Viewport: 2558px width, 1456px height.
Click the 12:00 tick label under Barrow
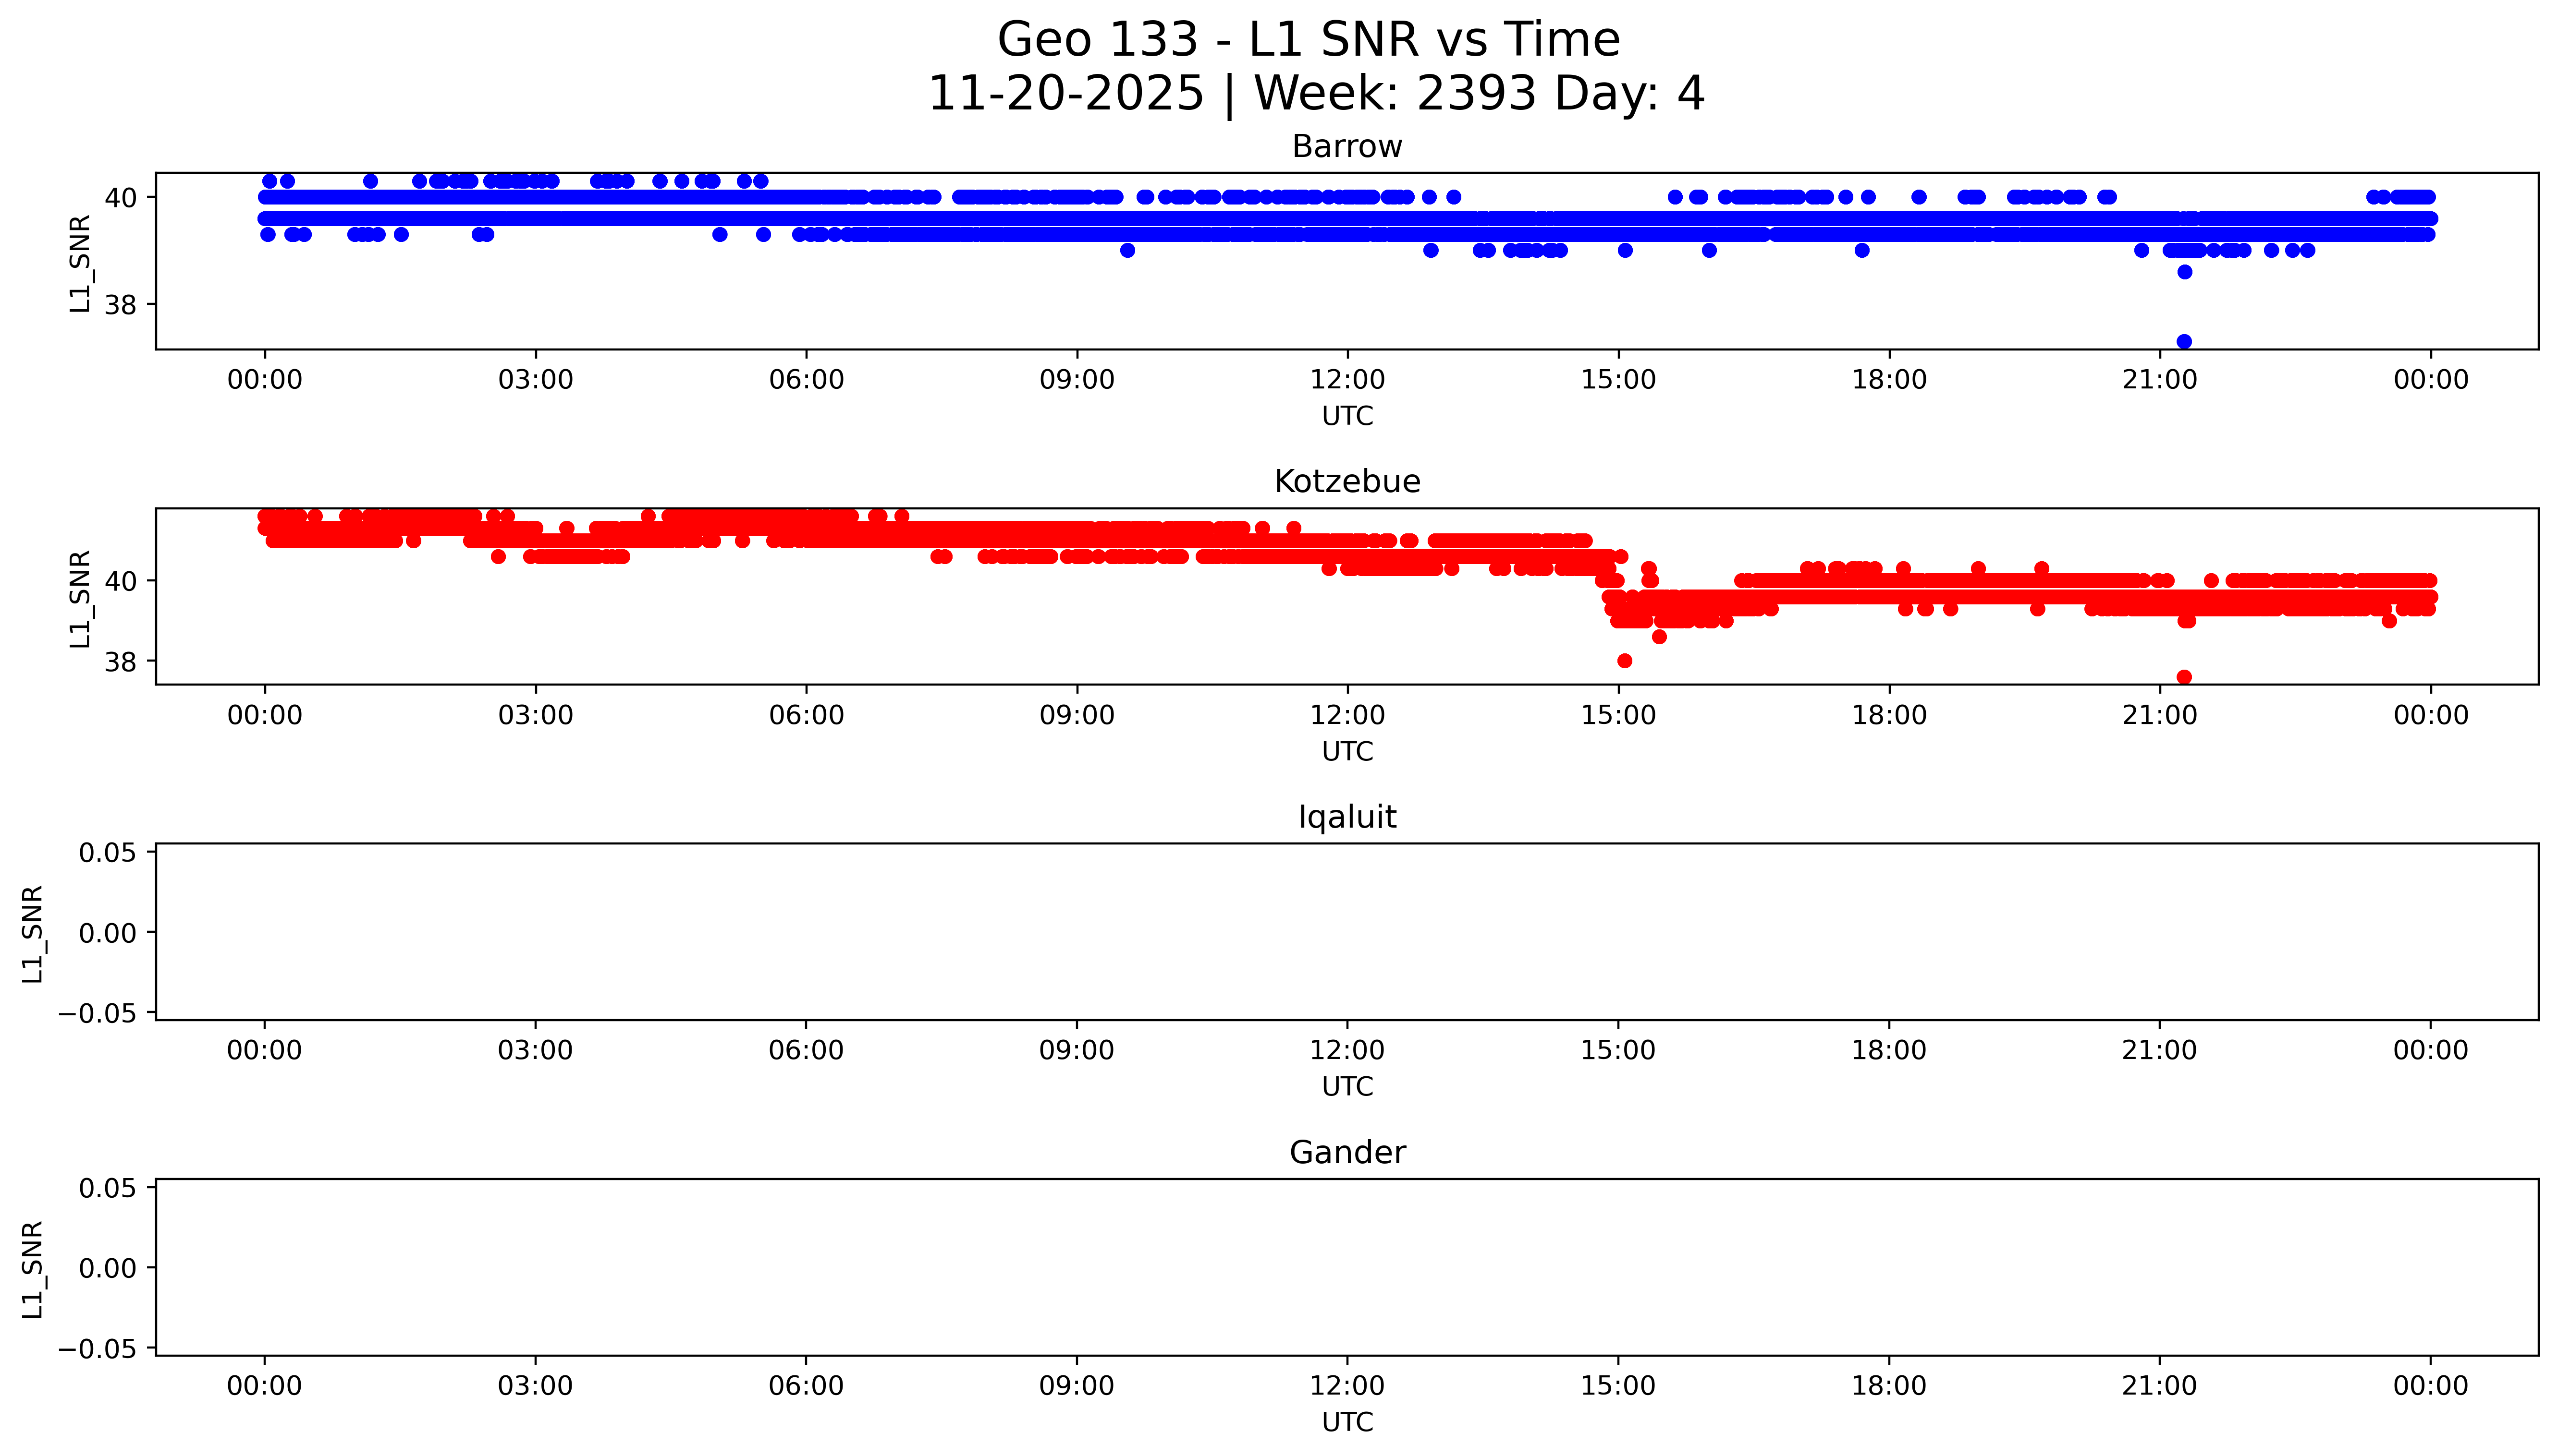click(1346, 380)
